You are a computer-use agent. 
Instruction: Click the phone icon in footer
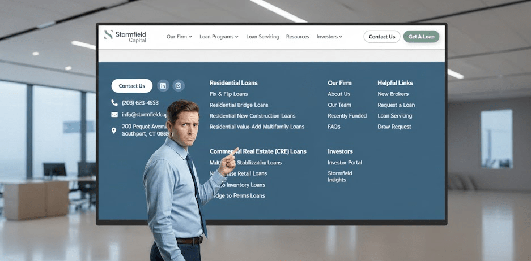click(114, 103)
